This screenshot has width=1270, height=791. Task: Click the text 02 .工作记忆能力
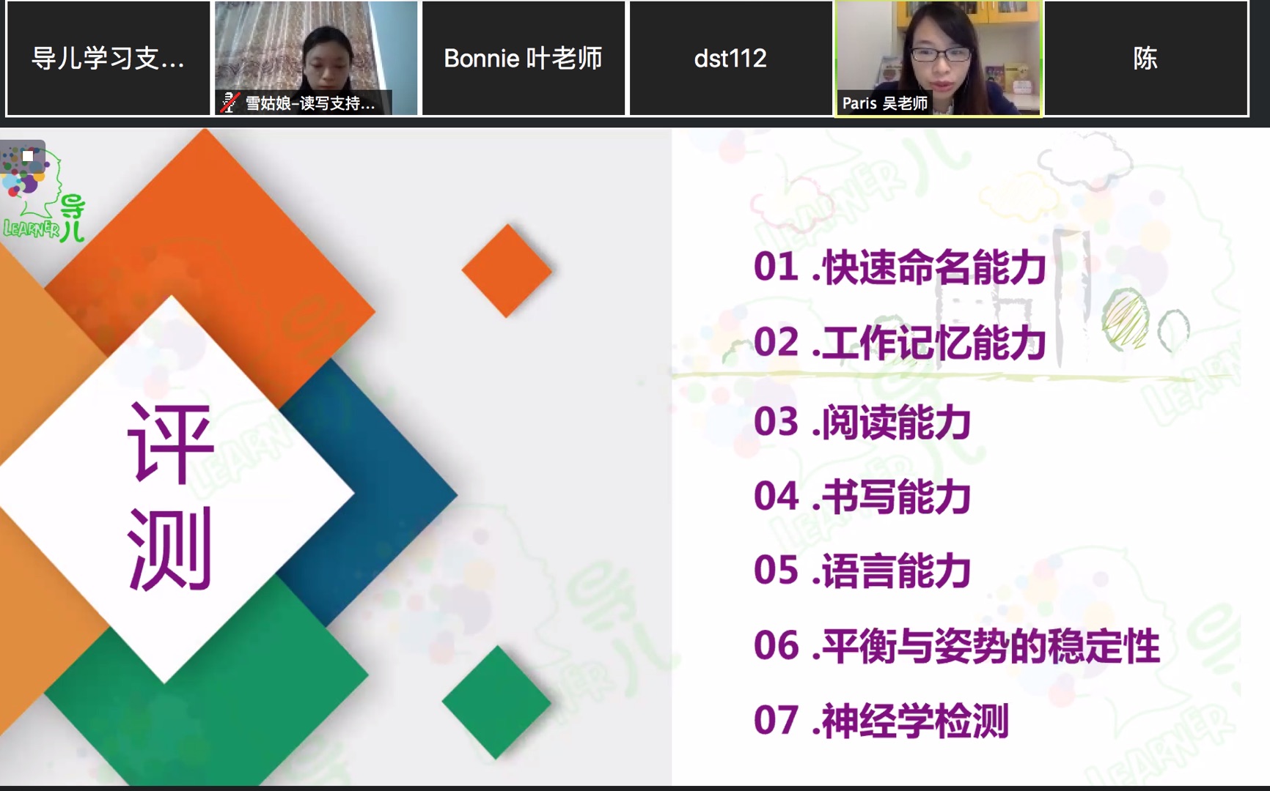[900, 342]
